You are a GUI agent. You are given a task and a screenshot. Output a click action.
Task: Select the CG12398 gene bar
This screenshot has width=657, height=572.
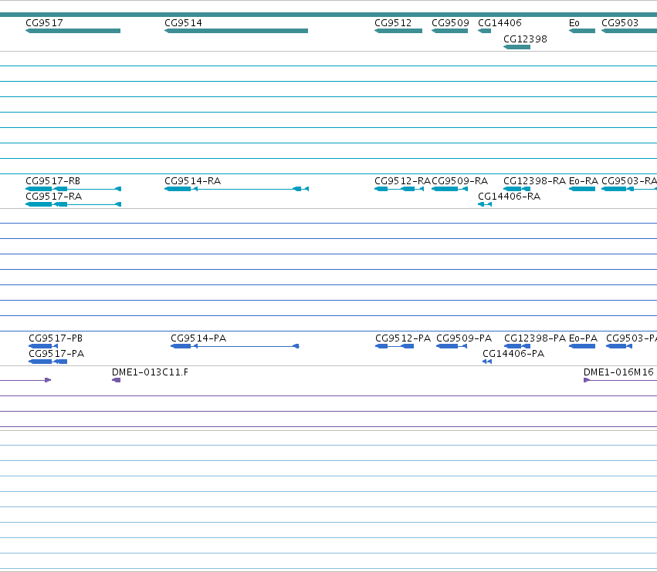(516, 47)
